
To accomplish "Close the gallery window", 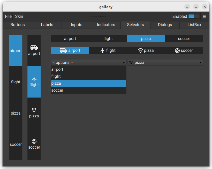I will coord(205,7).
